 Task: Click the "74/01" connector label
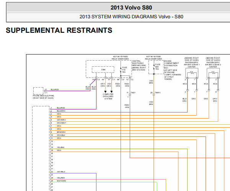[133, 93]
